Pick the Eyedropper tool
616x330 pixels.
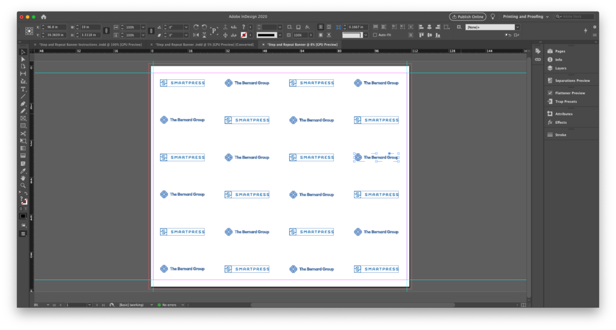(23, 171)
